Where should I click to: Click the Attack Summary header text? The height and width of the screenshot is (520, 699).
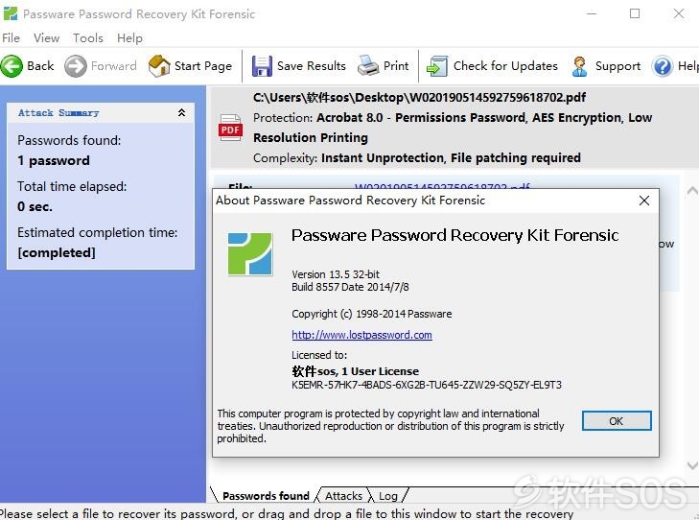tap(58, 113)
